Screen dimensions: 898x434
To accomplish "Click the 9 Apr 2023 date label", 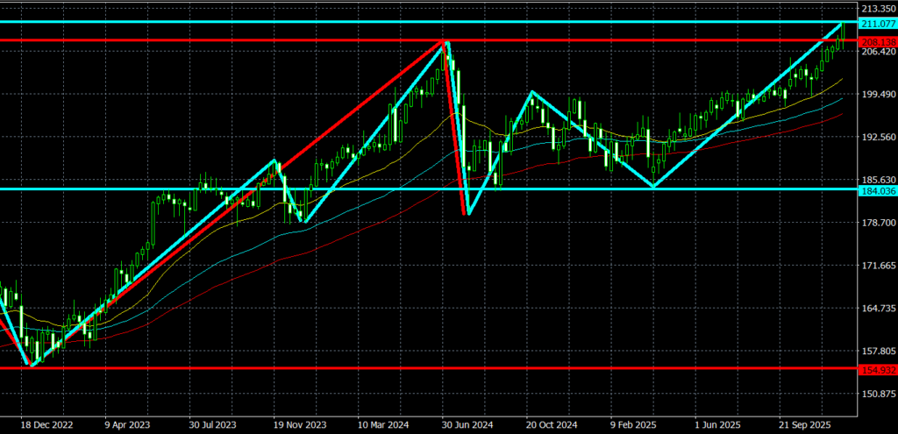I will 123,424.
